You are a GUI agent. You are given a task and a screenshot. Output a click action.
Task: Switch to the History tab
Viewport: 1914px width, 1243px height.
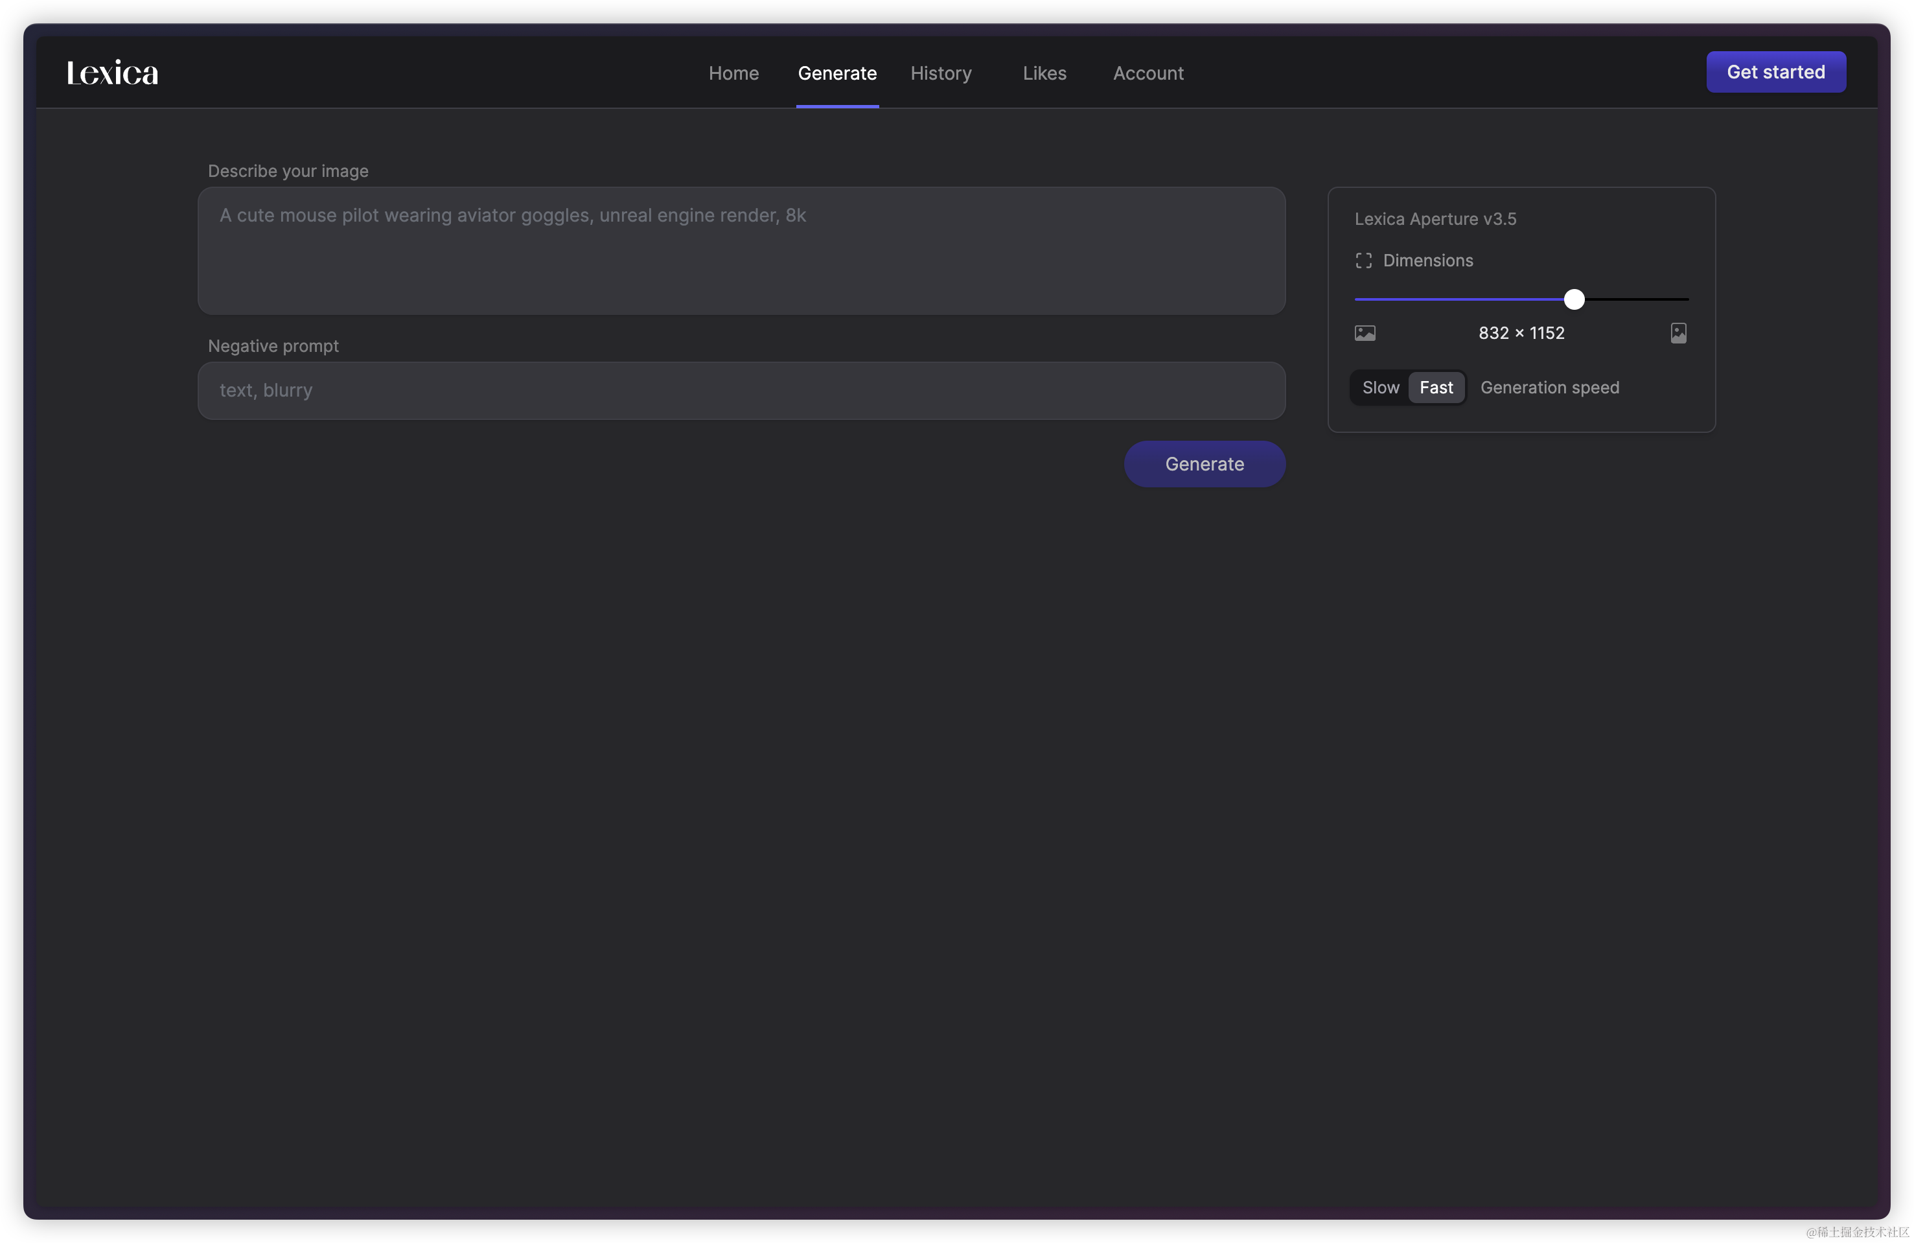click(x=940, y=73)
